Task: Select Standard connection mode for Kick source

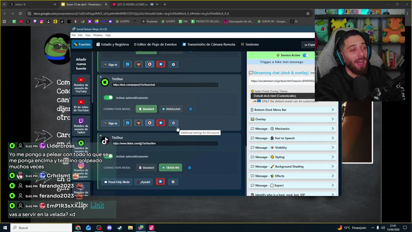Action: point(146,109)
